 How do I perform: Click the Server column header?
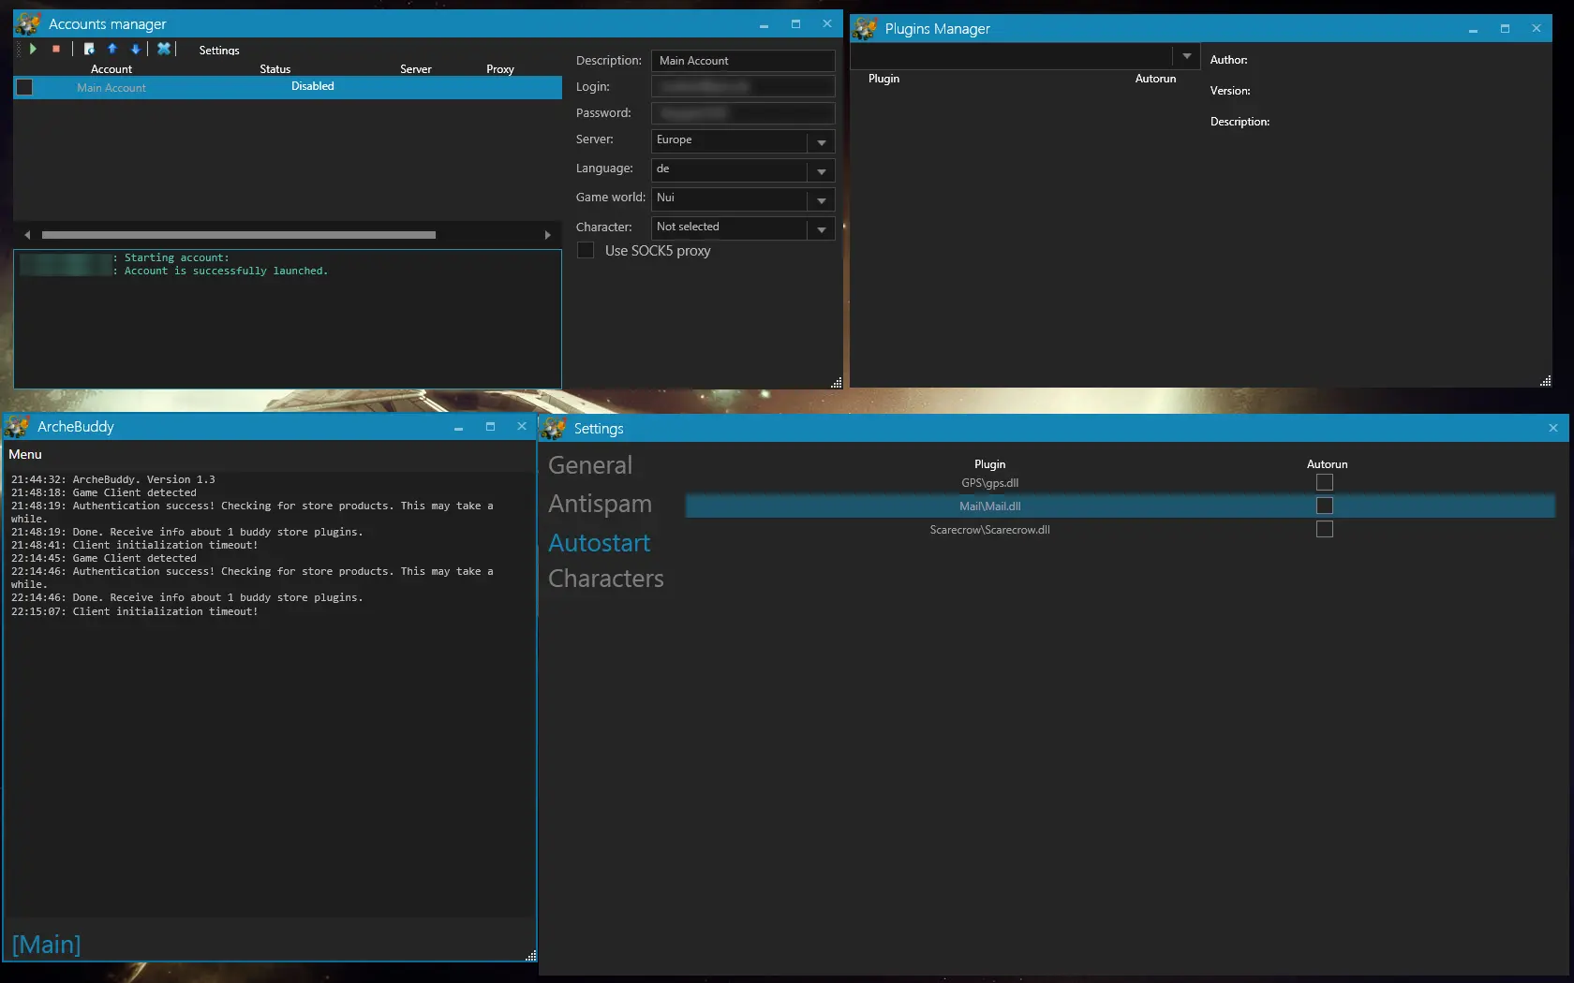coord(416,69)
